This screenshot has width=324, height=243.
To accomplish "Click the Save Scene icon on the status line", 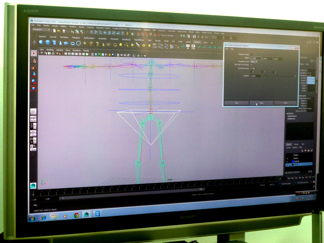I will click(64, 31).
